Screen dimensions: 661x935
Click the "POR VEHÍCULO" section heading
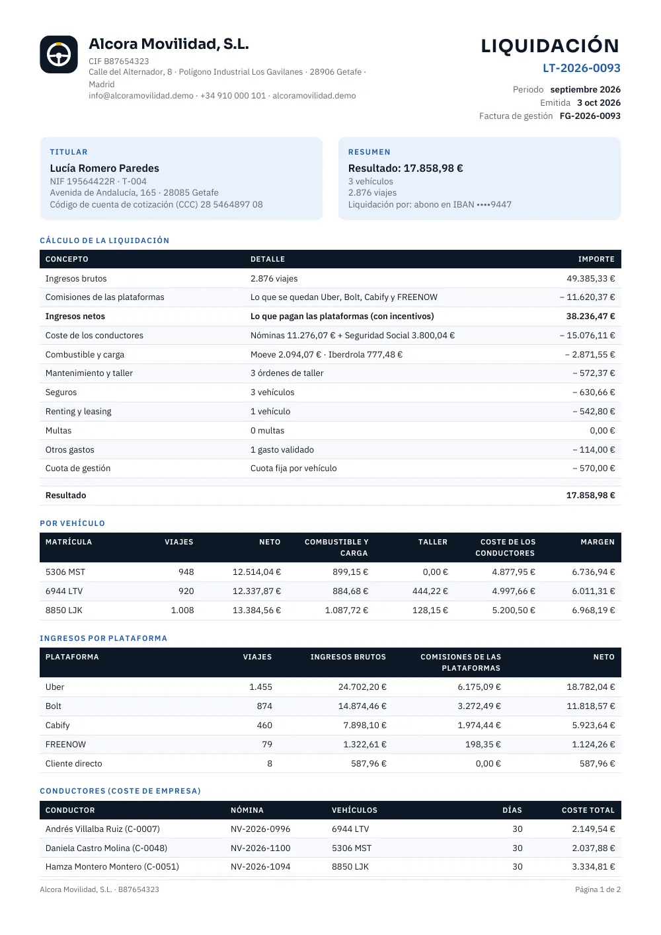(x=73, y=523)
